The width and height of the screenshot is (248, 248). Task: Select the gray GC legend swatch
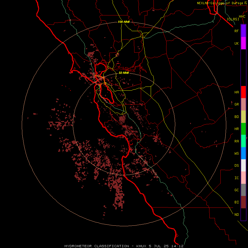243,190
